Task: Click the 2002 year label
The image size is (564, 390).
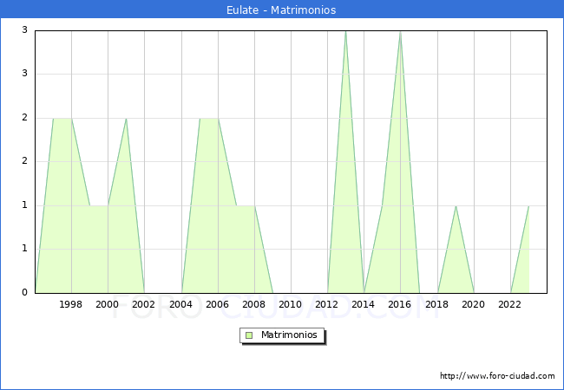Action: [144, 304]
